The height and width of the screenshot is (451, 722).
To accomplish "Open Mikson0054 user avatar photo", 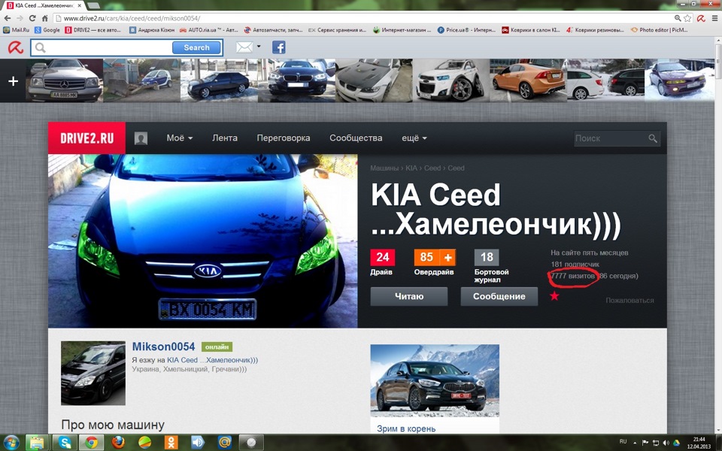I will 93,374.
